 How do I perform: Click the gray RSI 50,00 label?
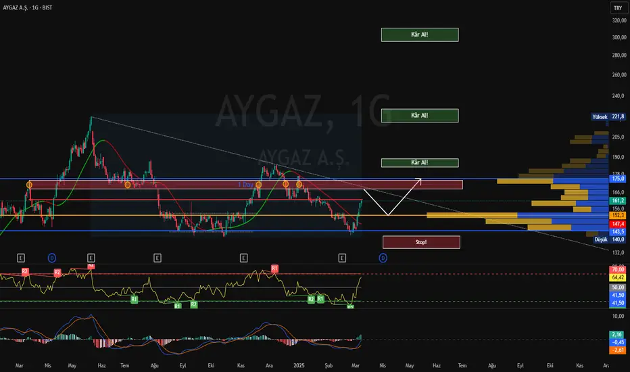tap(618, 287)
